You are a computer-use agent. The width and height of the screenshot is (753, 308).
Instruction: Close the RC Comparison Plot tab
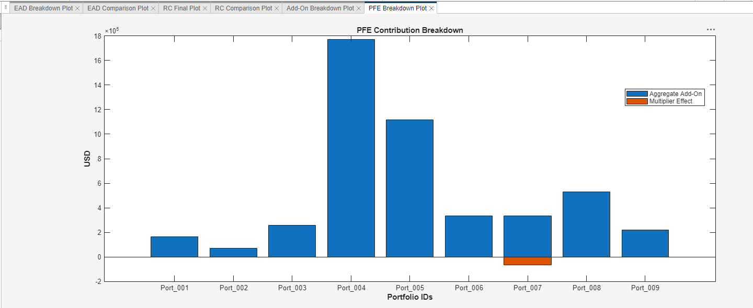277,8
